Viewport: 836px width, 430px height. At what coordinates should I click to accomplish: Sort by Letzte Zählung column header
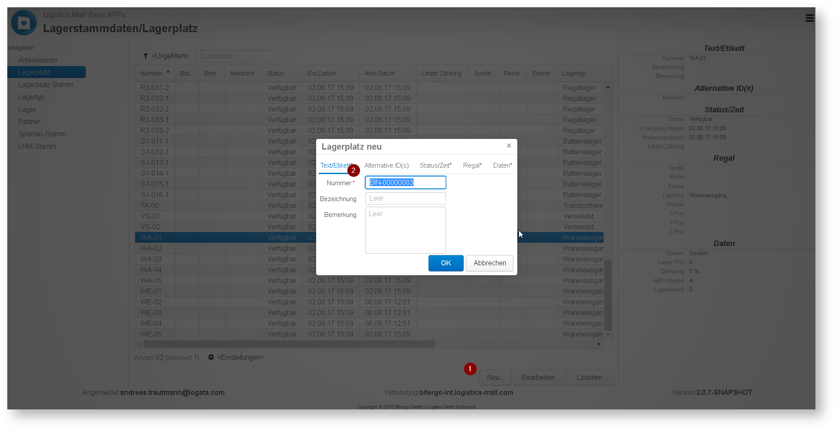tap(441, 73)
